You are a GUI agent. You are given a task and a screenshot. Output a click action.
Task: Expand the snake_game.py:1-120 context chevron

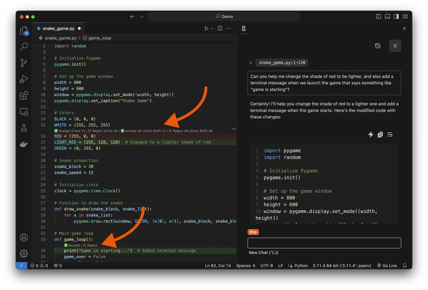coord(251,62)
